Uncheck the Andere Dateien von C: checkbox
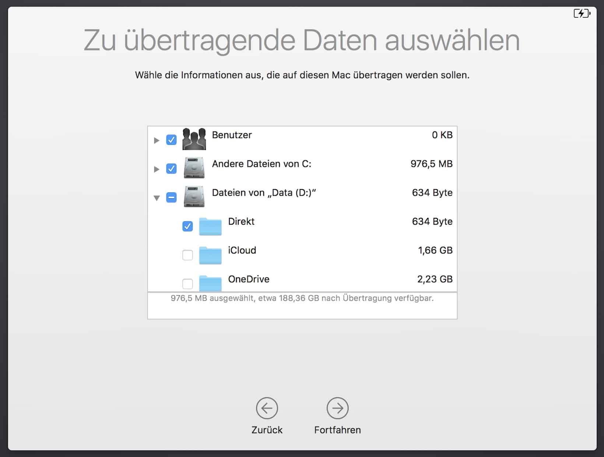The width and height of the screenshot is (604, 457). (171, 168)
